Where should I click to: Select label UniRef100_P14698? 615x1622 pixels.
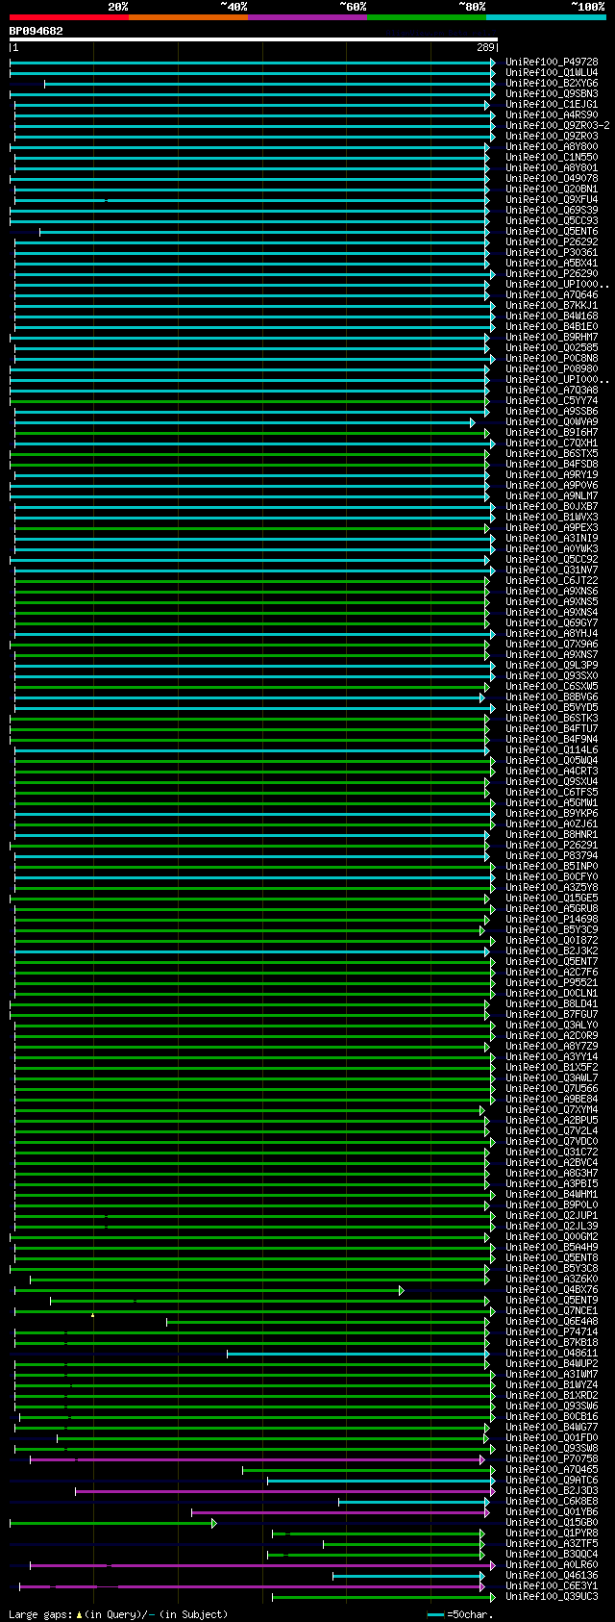552,919
